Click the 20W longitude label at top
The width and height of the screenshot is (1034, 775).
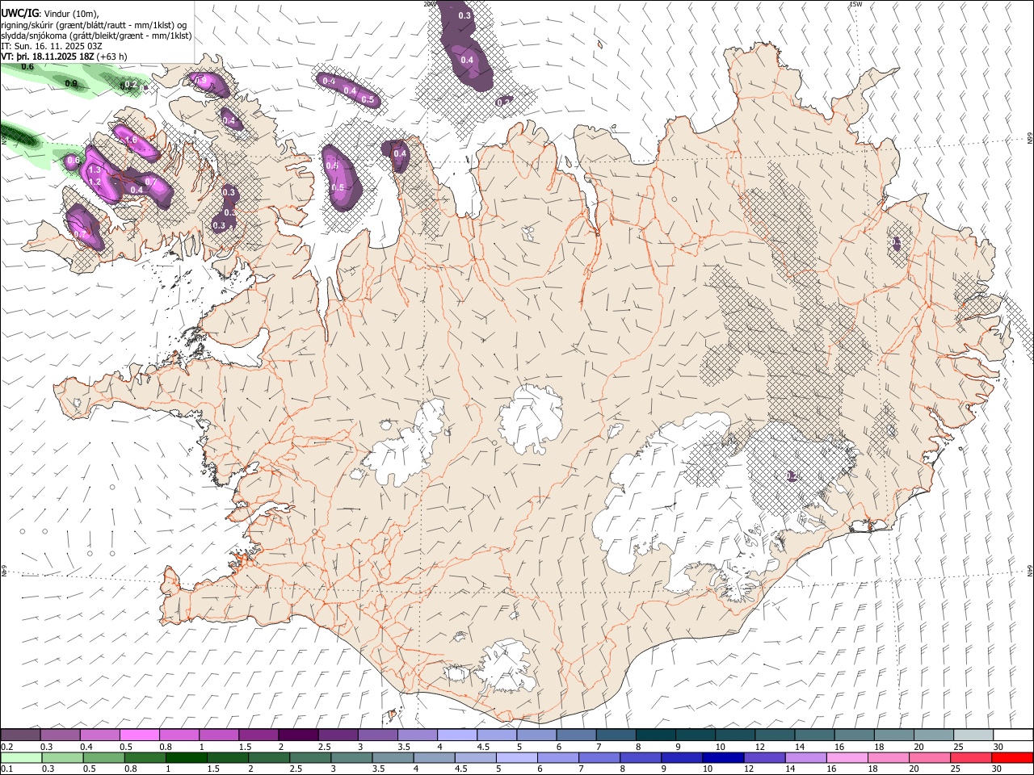pyautogui.click(x=429, y=4)
